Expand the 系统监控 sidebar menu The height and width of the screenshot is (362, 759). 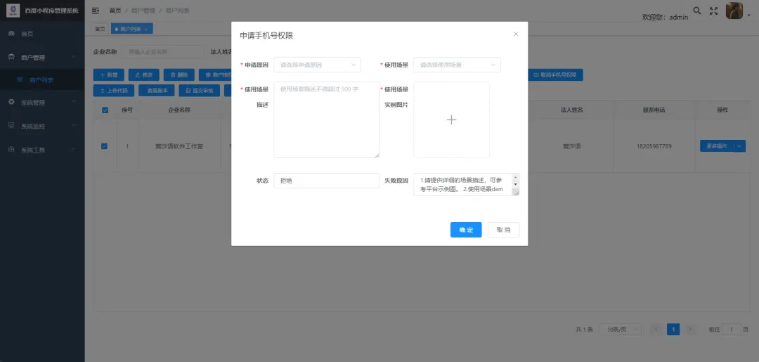(x=42, y=126)
